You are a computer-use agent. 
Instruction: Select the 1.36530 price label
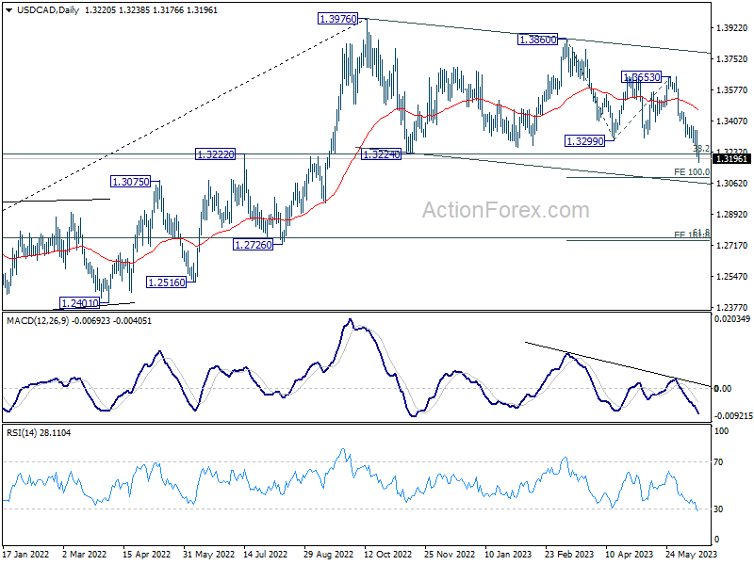click(x=642, y=77)
